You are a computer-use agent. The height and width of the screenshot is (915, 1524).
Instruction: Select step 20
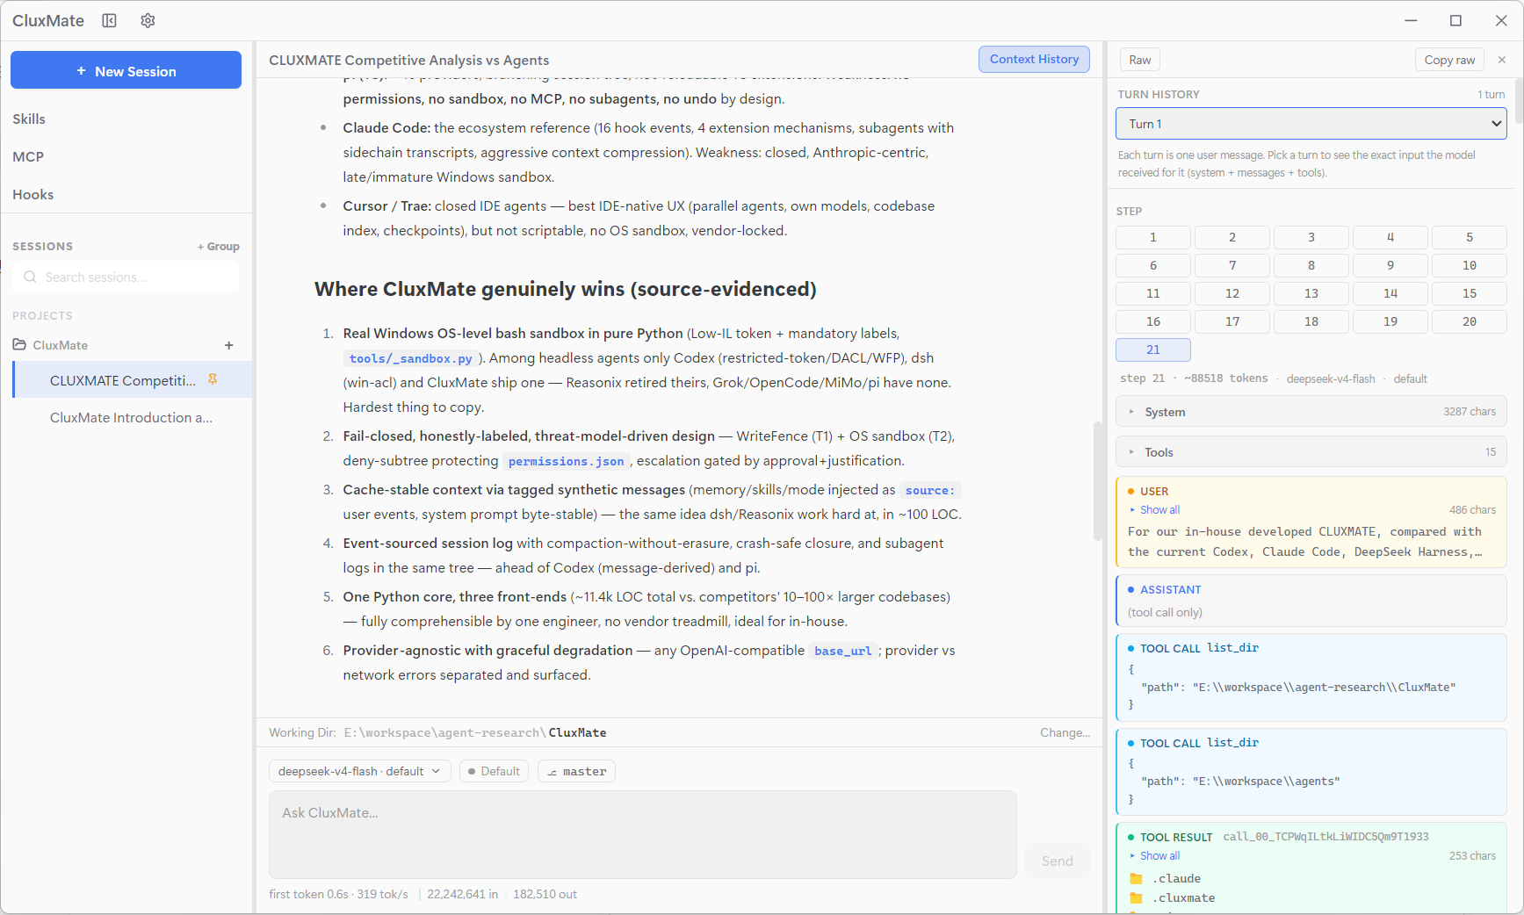[x=1470, y=321]
